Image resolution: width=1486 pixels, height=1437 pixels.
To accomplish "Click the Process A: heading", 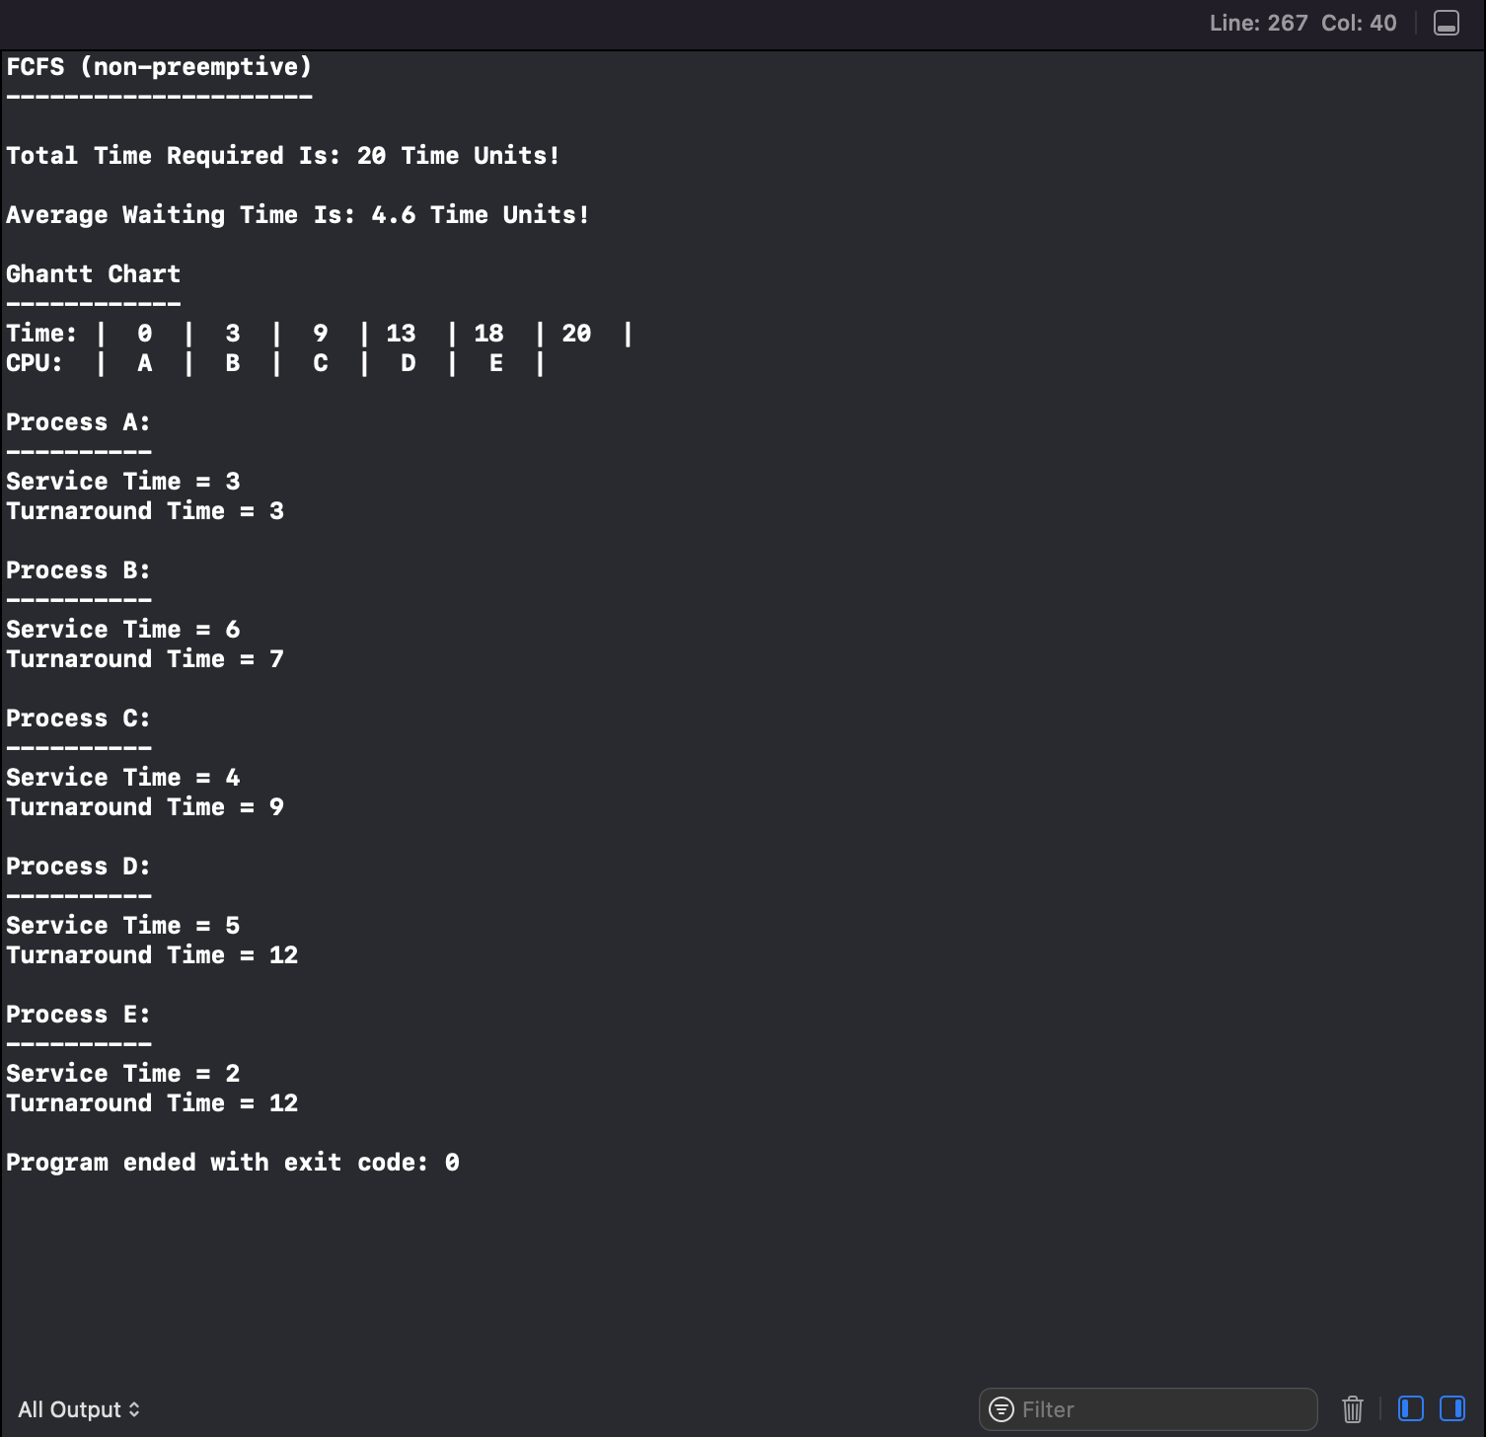I will pyautogui.click(x=78, y=421).
